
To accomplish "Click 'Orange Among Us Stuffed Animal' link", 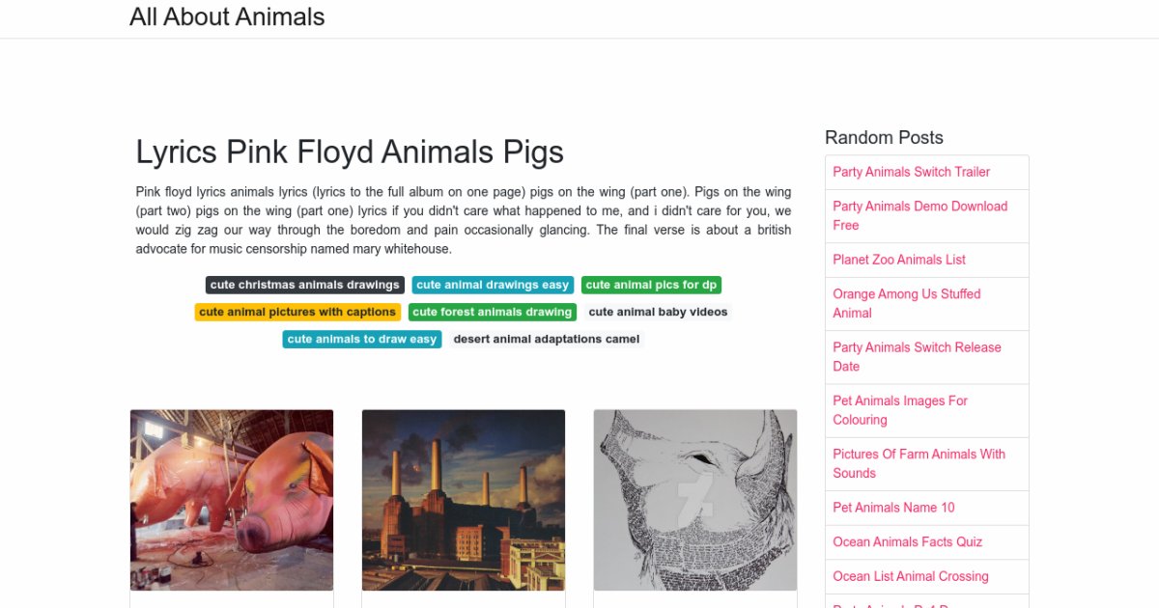I will click(x=906, y=303).
